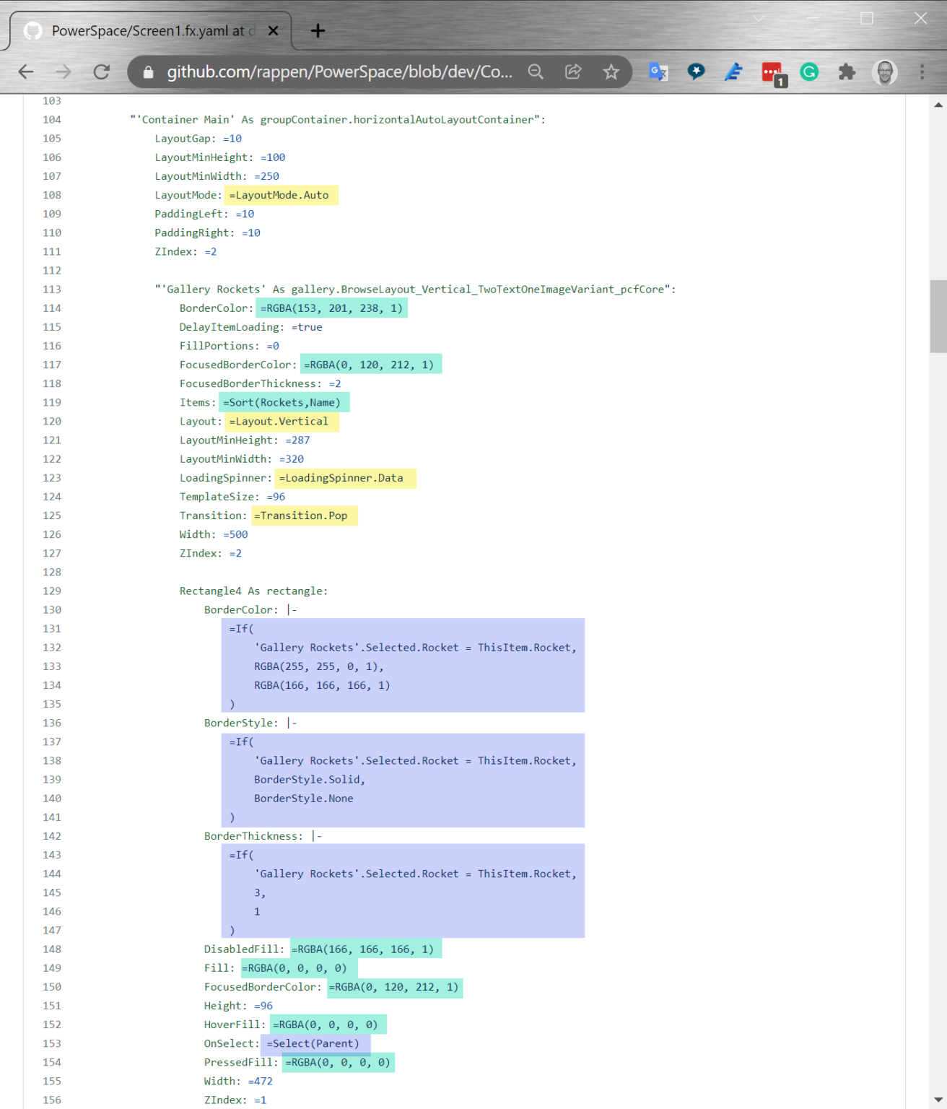
Task: Open the Chrome three-dot menu
Action: point(922,71)
